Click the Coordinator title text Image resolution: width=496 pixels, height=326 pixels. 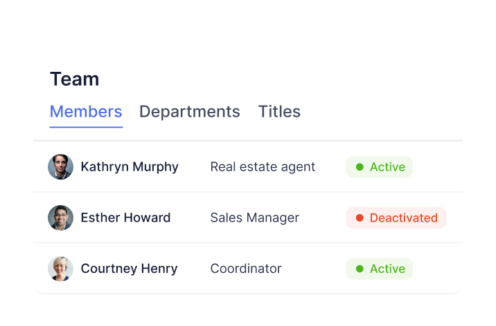[246, 269]
